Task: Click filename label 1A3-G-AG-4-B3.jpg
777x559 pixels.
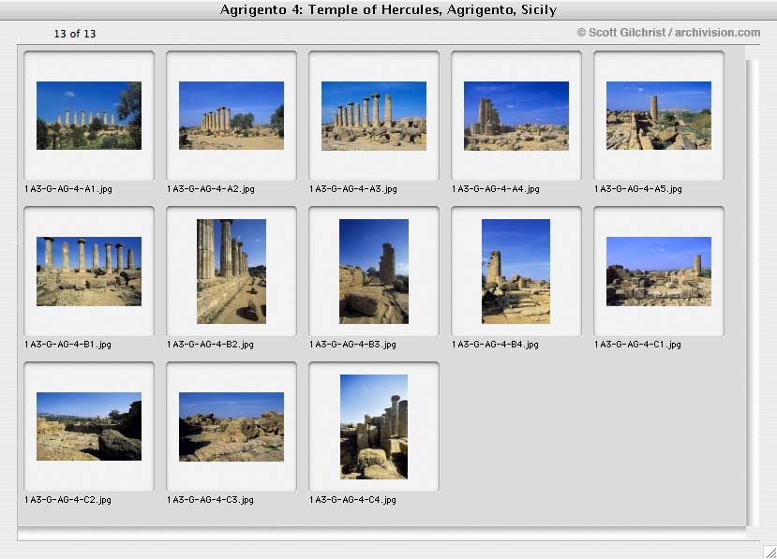Action: pos(352,345)
